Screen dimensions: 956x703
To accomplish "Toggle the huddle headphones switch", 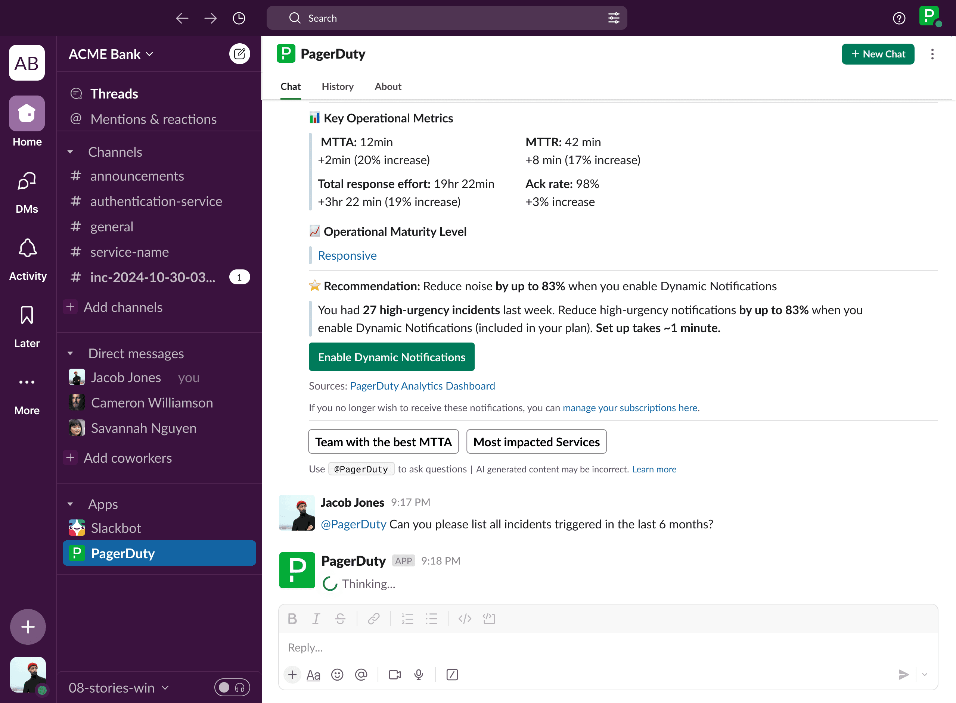I will [232, 687].
